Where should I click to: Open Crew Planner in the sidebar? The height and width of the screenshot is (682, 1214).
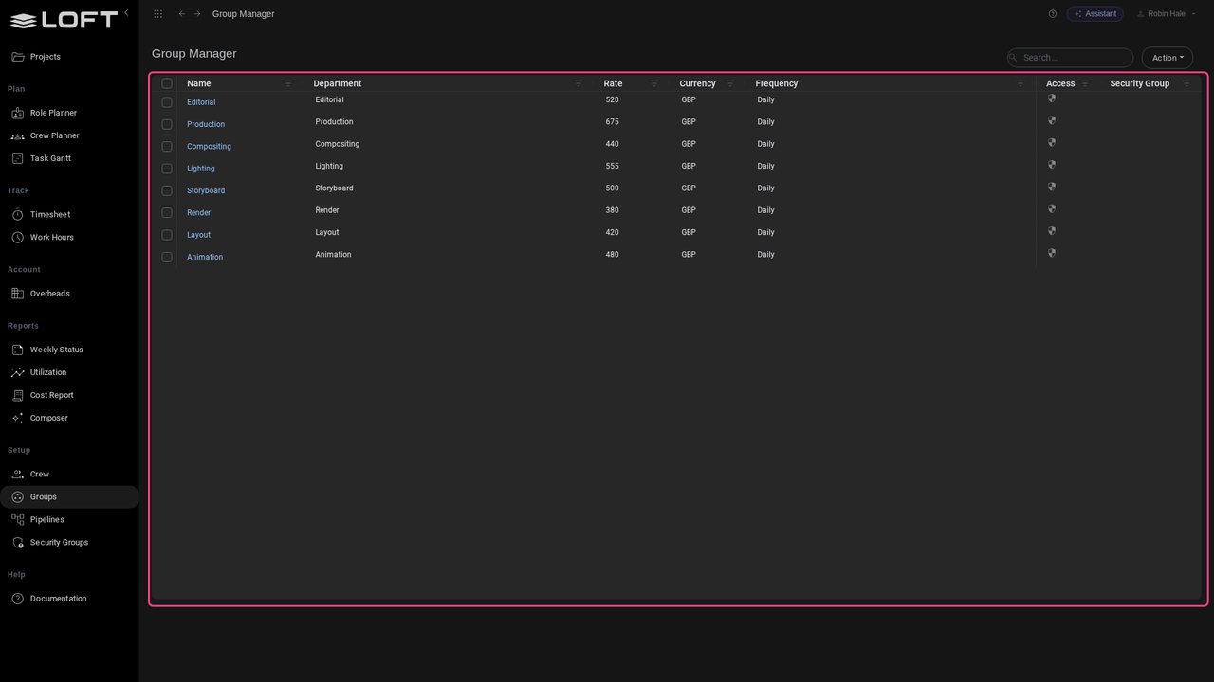click(x=69, y=135)
